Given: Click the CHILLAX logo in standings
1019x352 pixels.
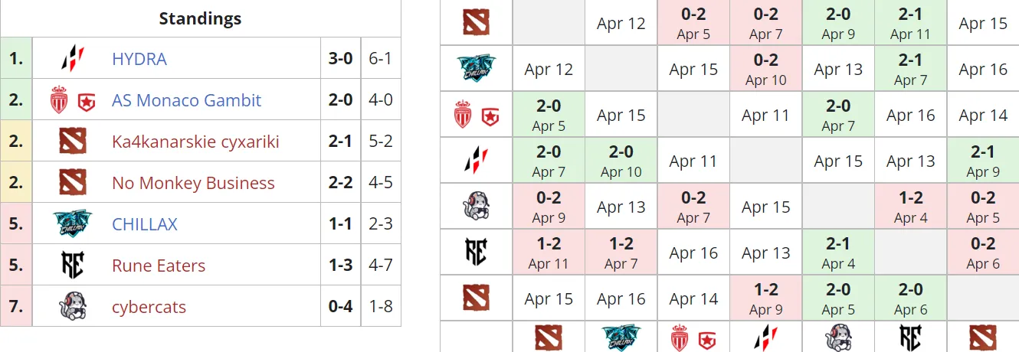Looking at the screenshot, I should (73, 224).
